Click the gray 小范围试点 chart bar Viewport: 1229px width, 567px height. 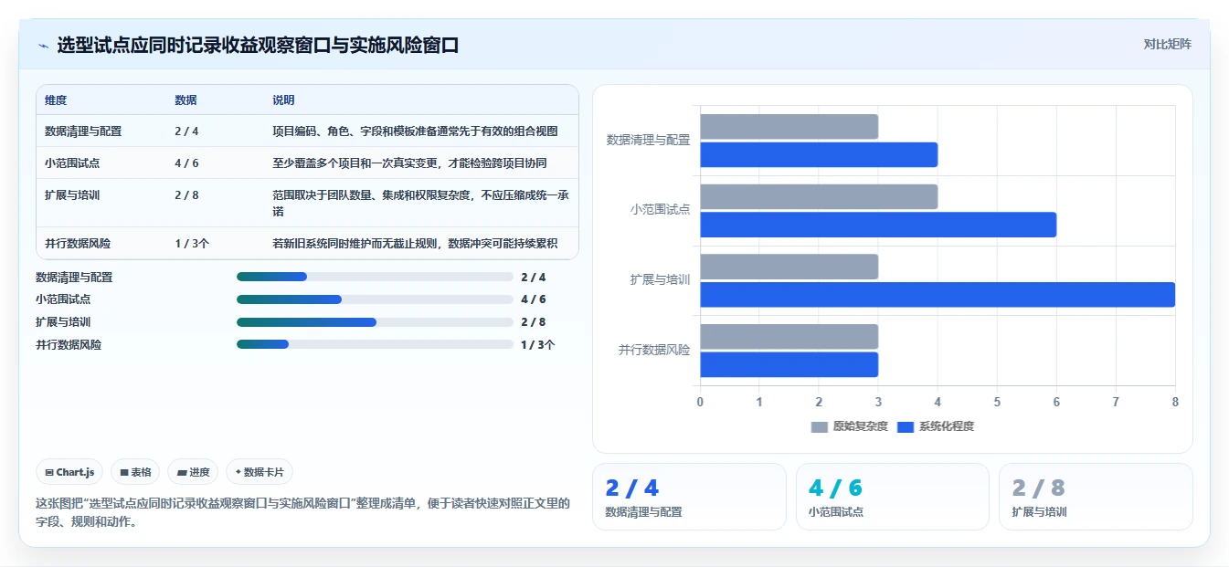(x=819, y=196)
